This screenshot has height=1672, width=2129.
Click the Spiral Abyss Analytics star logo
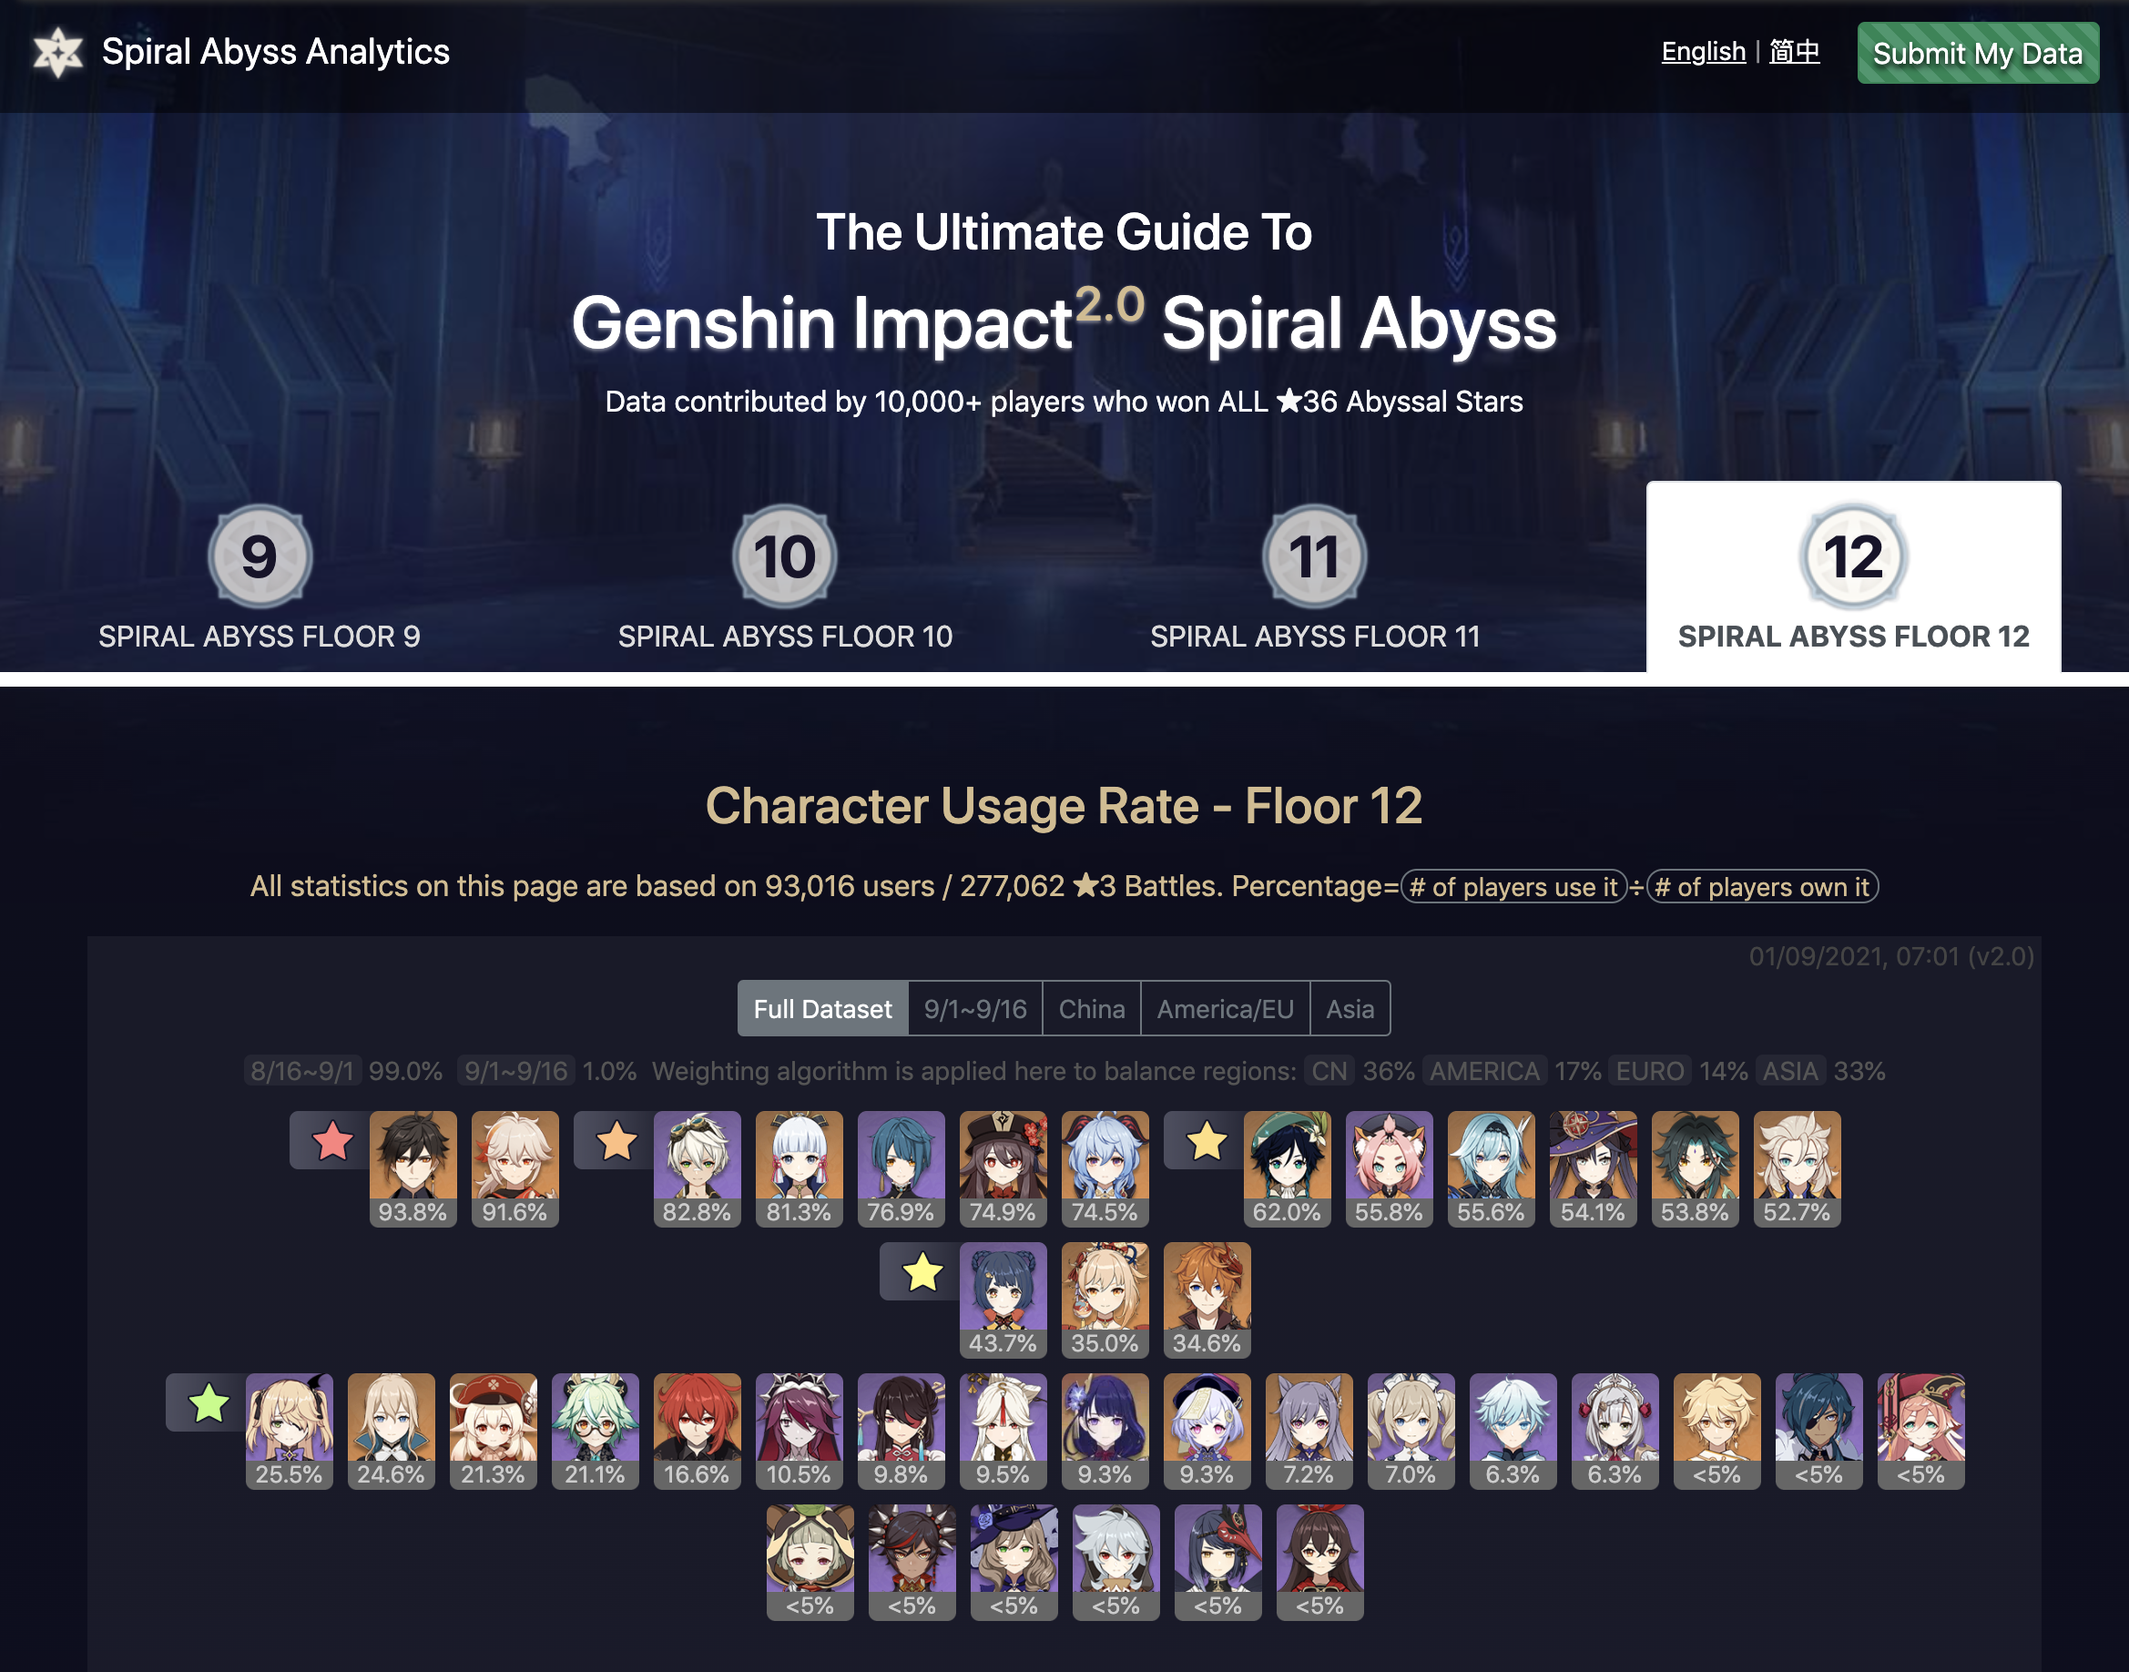[57, 52]
